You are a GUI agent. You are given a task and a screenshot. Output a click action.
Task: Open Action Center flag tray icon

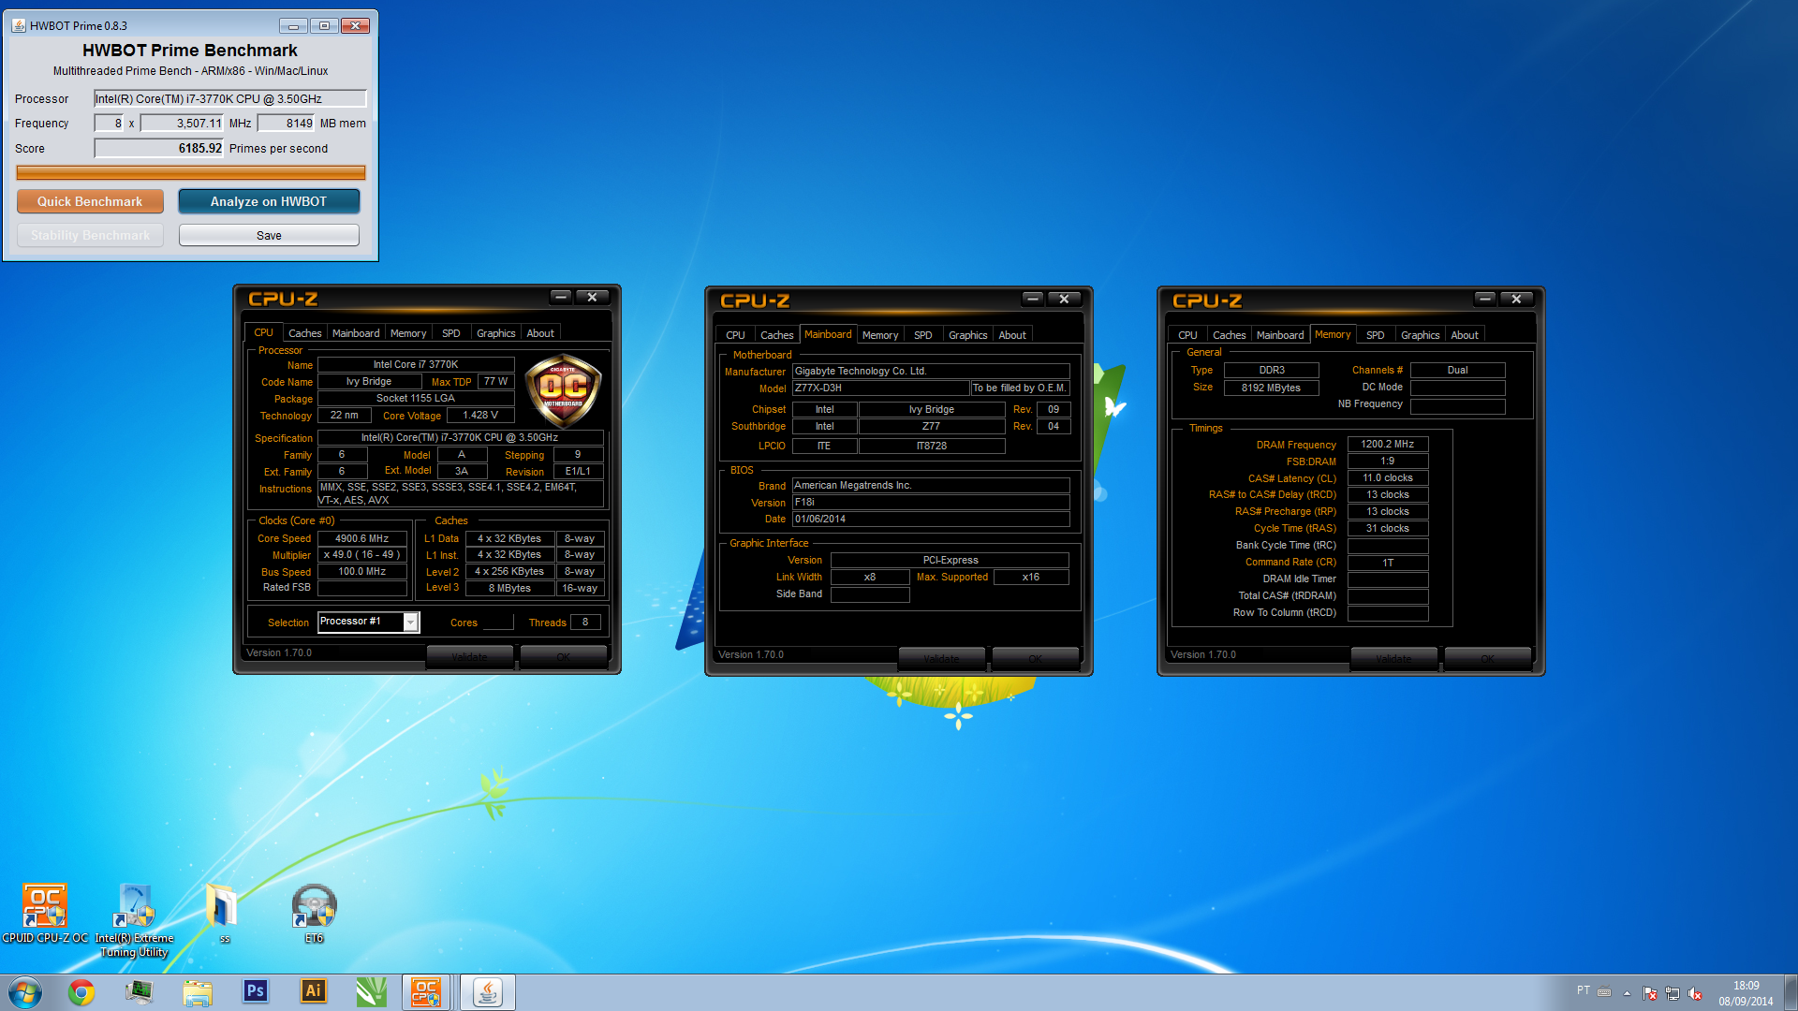pos(1650,993)
